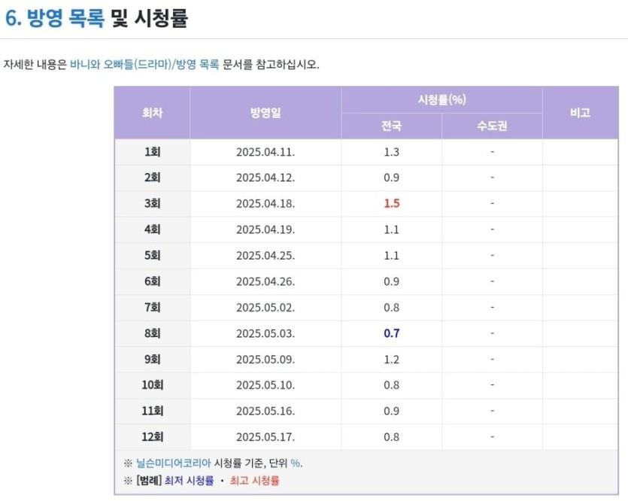Click the date 2025.04.11. cell
Screen dimensions: 628x501
tap(265, 152)
